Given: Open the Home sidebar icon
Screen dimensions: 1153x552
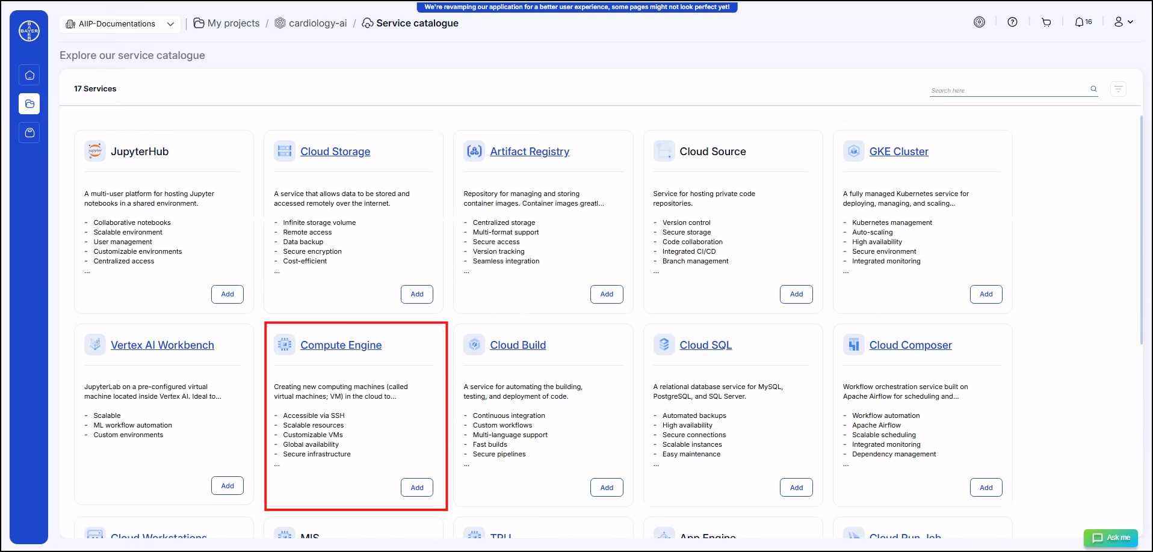Looking at the screenshot, I should (x=29, y=75).
